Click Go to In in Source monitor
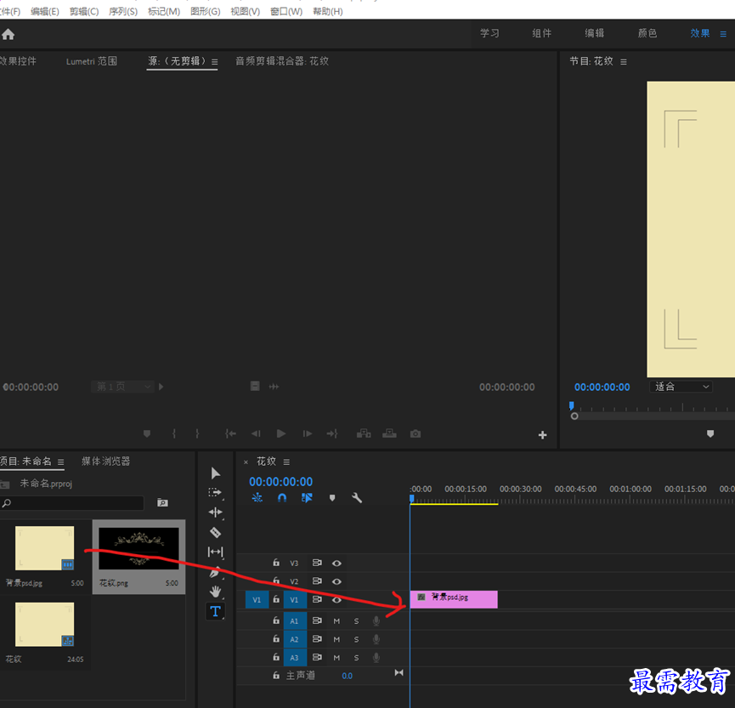Screen dimensions: 735x708 click(230, 433)
